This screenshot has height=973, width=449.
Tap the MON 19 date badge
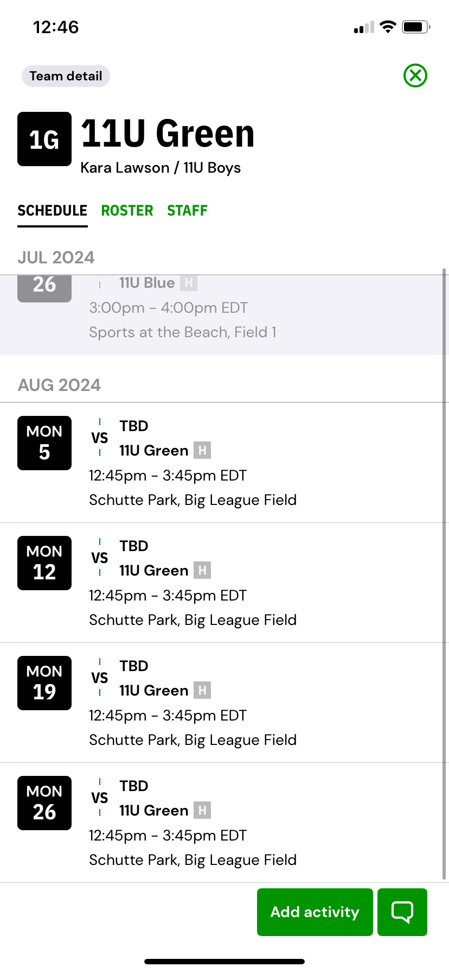(x=44, y=683)
